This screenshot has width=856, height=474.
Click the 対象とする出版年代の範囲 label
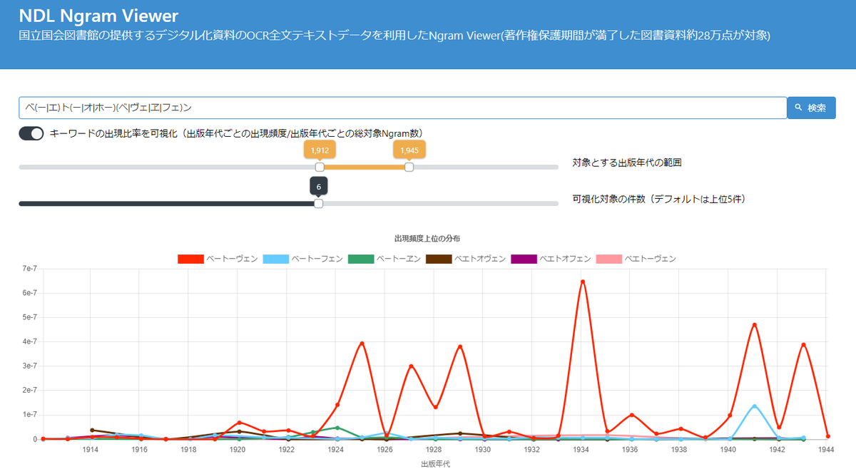pyautogui.click(x=626, y=163)
